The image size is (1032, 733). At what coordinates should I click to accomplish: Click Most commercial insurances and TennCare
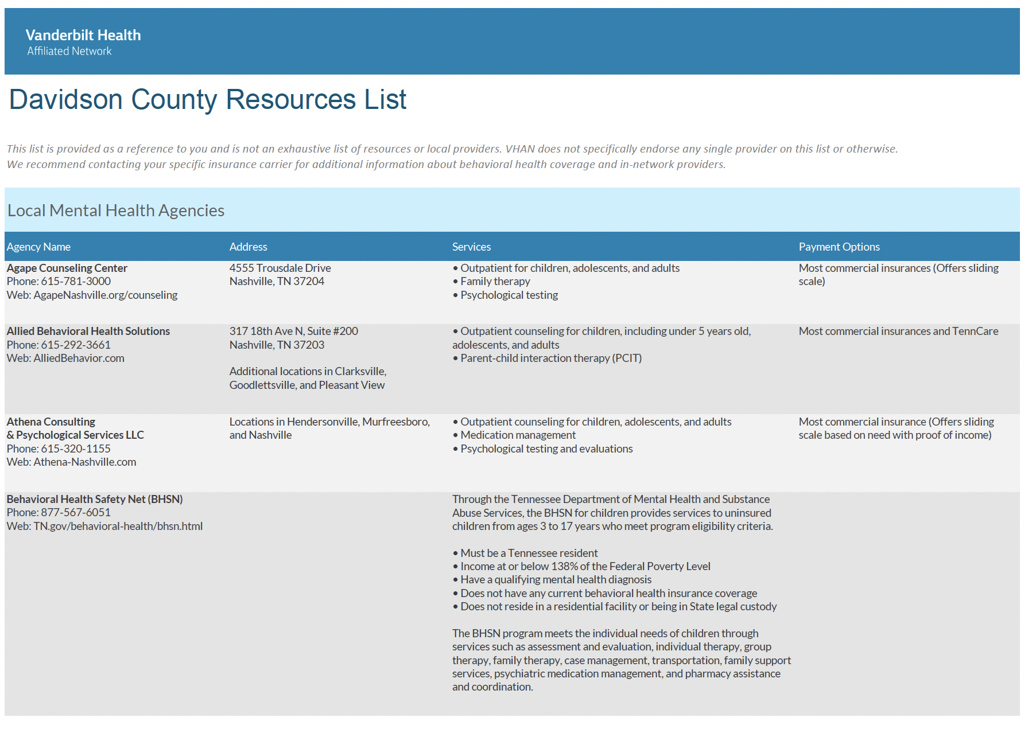898,331
